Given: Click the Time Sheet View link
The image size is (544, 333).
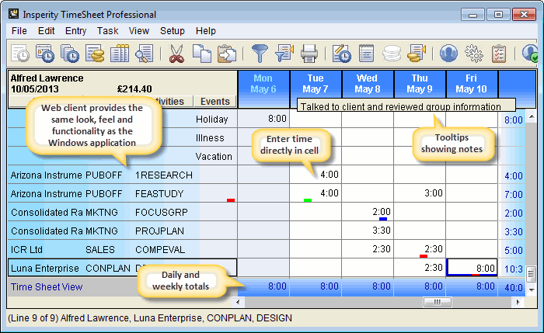Looking at the screenshot, I should click(47, 287).
